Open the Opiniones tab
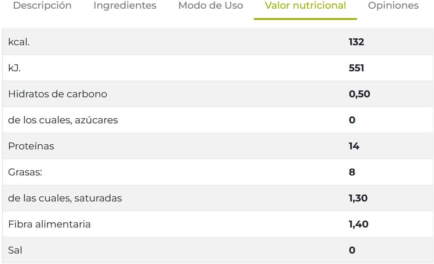Viewport: 434px width, 264px height. 393,5
